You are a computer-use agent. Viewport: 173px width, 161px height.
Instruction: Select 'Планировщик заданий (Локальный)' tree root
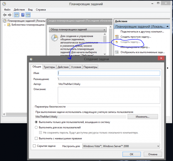26,21
